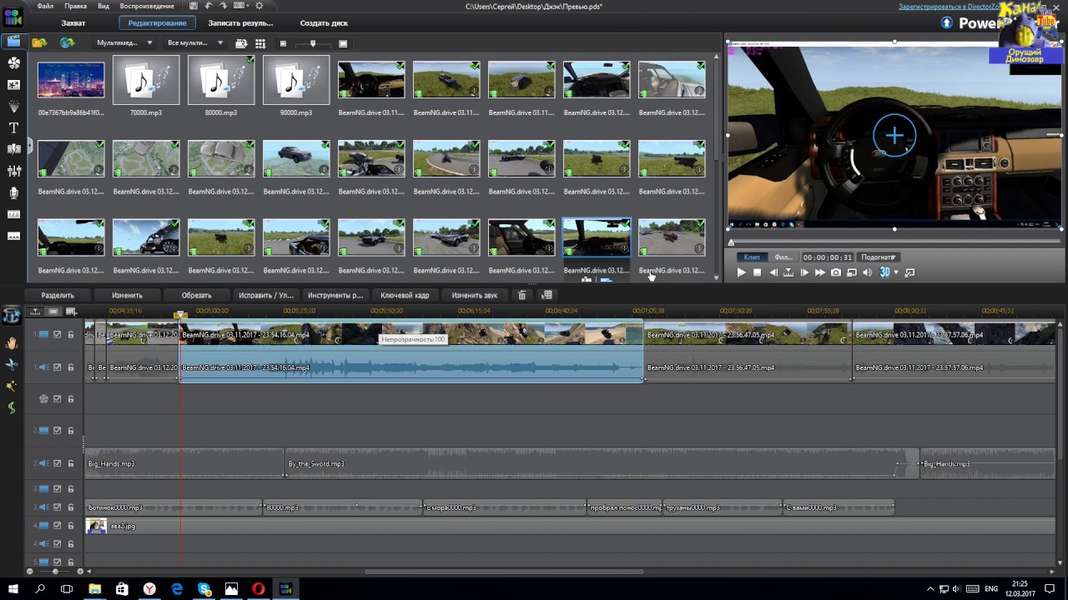Open the Media Room icon in sidebar
This screenshot has height=600, width=1068.
click(x=13, y=42)
